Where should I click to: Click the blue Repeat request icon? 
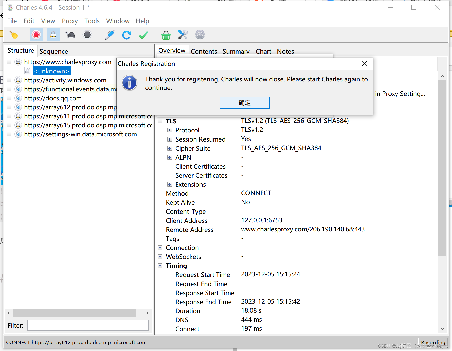[127, 35]
